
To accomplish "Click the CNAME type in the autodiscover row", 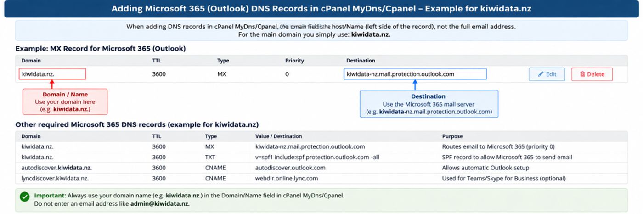I will coord(215,168).
